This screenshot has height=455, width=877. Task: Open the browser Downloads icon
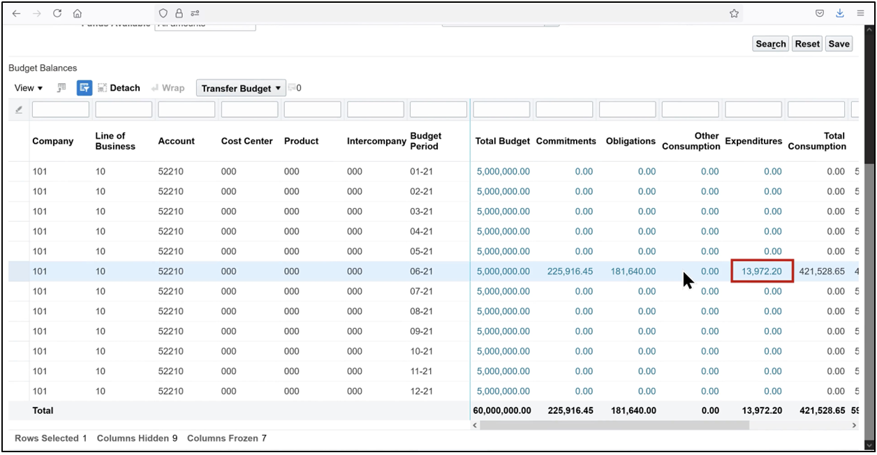coord(839,13)
